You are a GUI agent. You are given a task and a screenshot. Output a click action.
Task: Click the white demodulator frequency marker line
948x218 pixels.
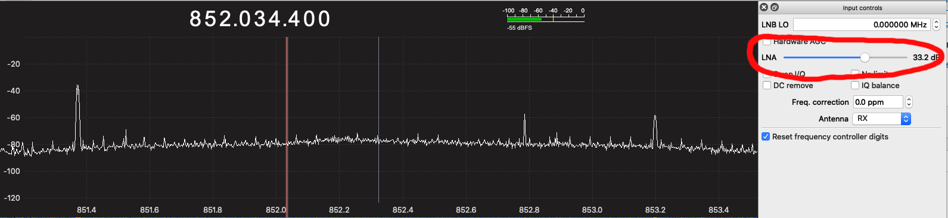point(378,119)
